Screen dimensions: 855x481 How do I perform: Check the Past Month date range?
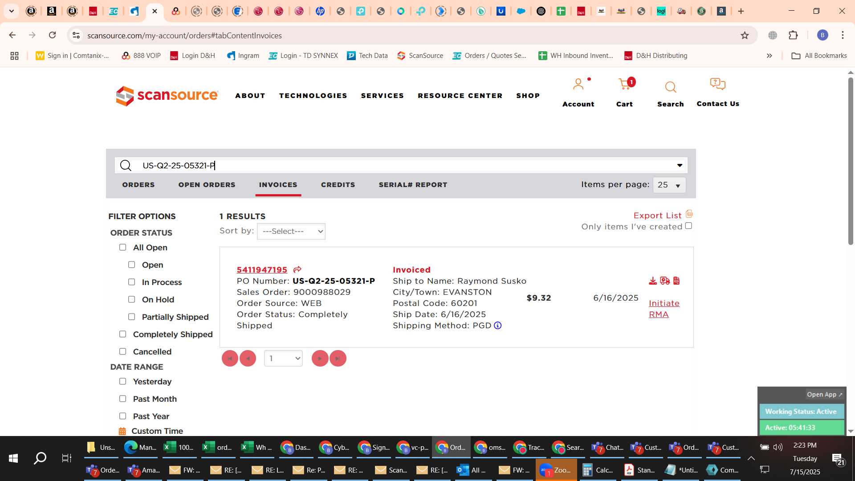point(122,399)
